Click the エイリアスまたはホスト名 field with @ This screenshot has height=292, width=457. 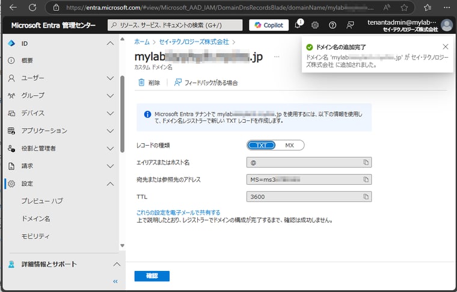[309, 163]
